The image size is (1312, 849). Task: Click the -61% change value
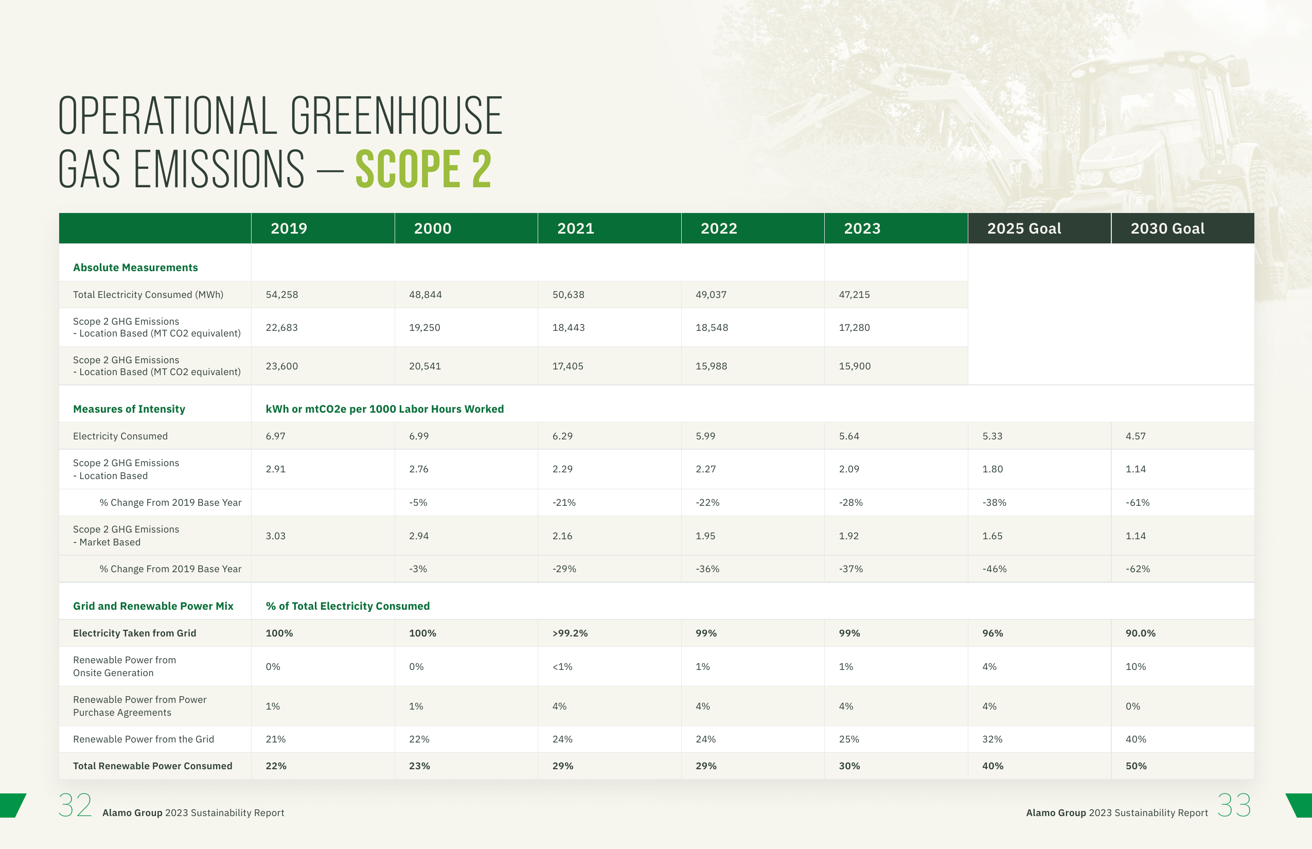1137,503
